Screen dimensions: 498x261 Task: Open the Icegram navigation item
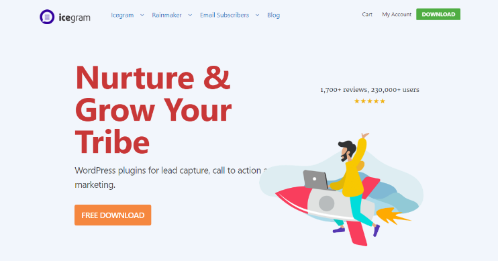122,15
